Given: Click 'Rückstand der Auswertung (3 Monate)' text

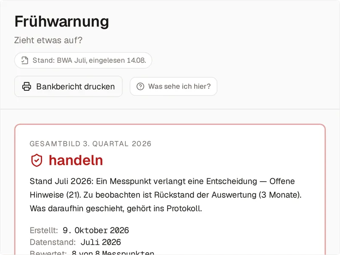Looking at the screenshot, I should [x=228, y=195].
